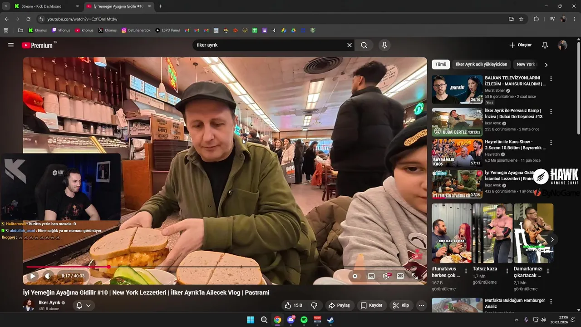
Task: Open YouTube notifications bell
Action: pos(545,45)
